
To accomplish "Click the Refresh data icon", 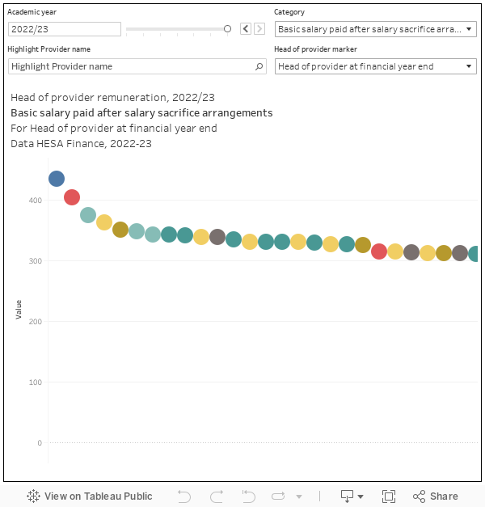I will point(279,496).
